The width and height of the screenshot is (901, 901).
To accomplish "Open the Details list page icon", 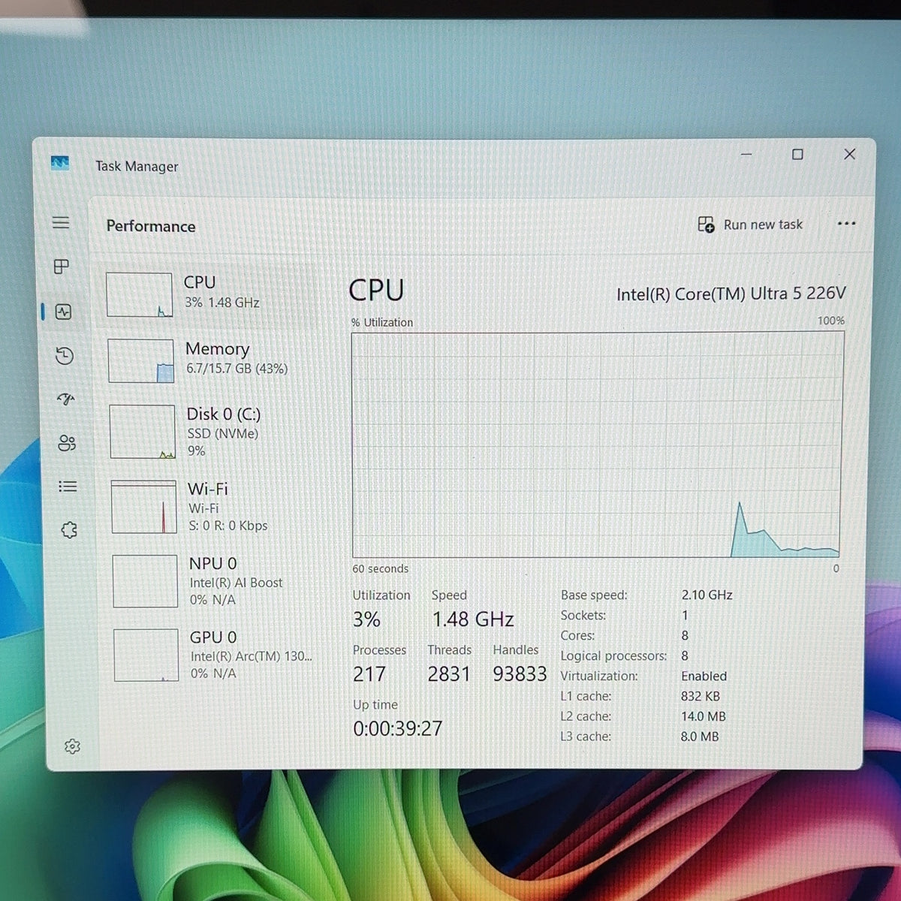I will pyautogui.click(x=68, y=487).
